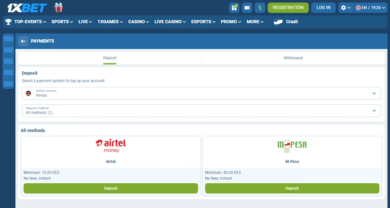Click the 'All methods' section heading
The width and height of the screenshot is (390, 208).
(x=33, y=131)
